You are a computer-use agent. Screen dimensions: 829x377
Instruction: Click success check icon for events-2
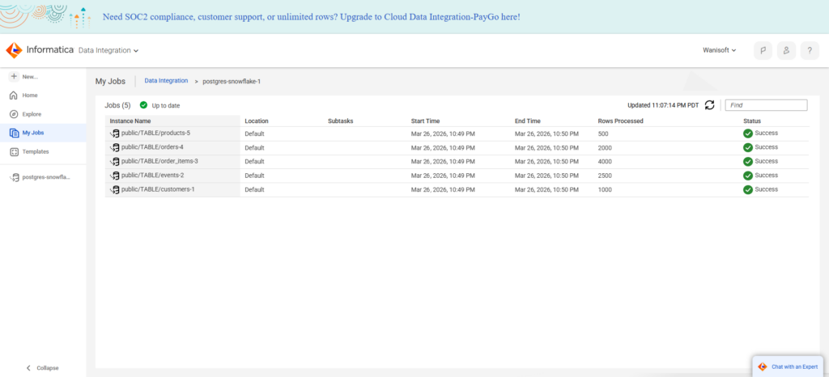click(748, 176)
